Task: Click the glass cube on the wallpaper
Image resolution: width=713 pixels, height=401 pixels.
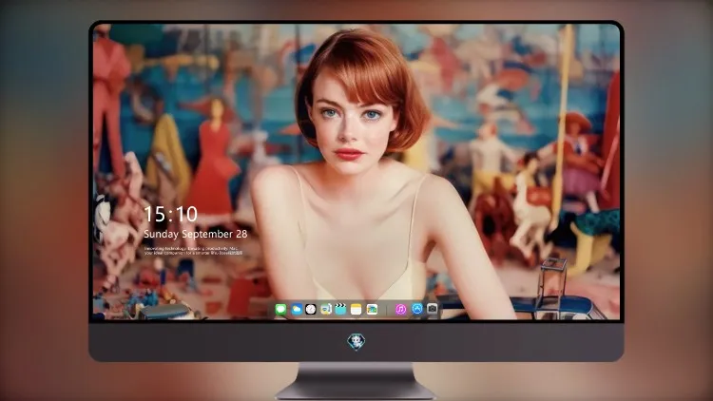Action: (x=552, y=277)
